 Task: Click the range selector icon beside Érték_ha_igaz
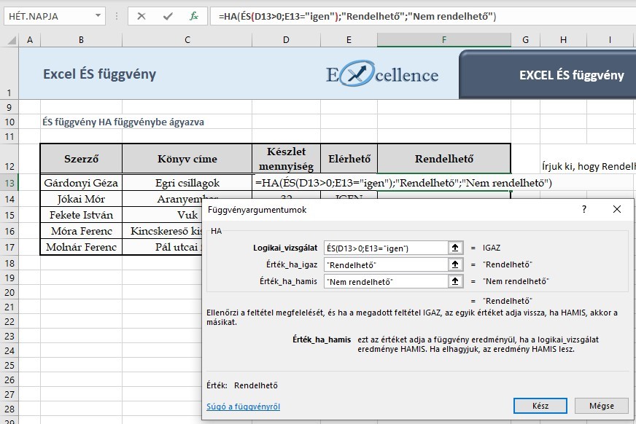click(455, 264)
